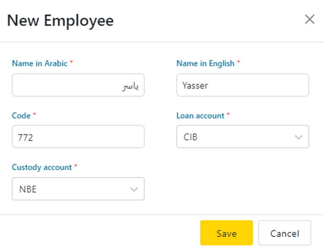Click the "Name in English" label
The width and height of the screenshot is (323, 248).
[205, 63]
